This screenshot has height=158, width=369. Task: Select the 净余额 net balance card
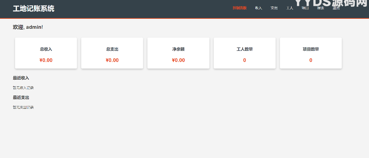tap(178, 53)
